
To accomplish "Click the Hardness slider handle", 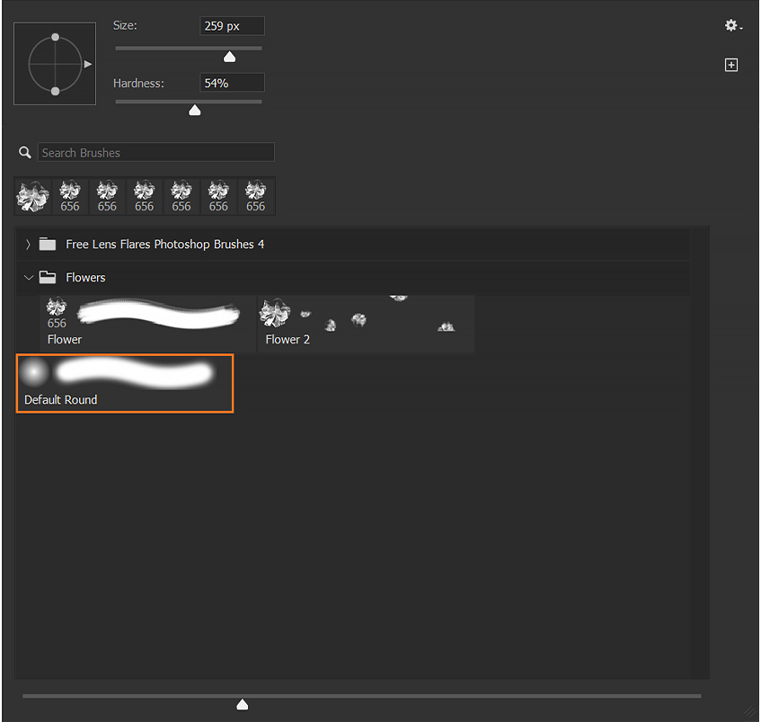I will (194, 111).
